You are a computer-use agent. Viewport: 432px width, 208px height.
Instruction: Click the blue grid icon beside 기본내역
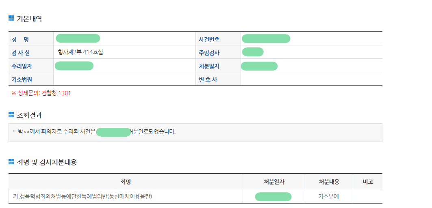(x=11, y=18)
